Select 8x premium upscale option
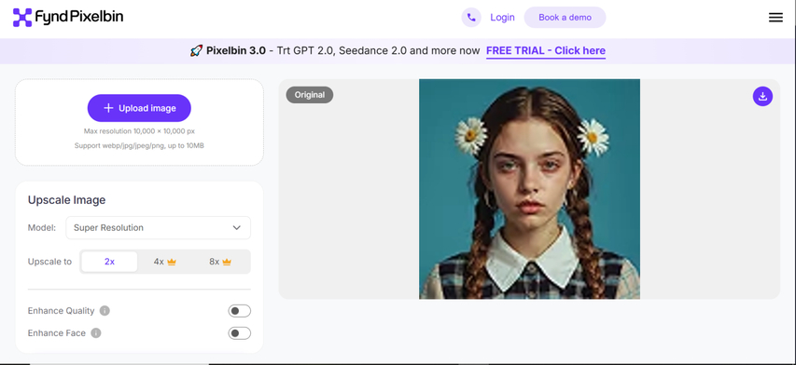Viewport: 796px width, 365px height. tap(220, 262)
